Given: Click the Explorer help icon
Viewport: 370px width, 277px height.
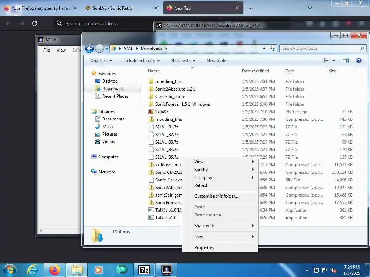Looking at the screenshot, I should (359, 61).
